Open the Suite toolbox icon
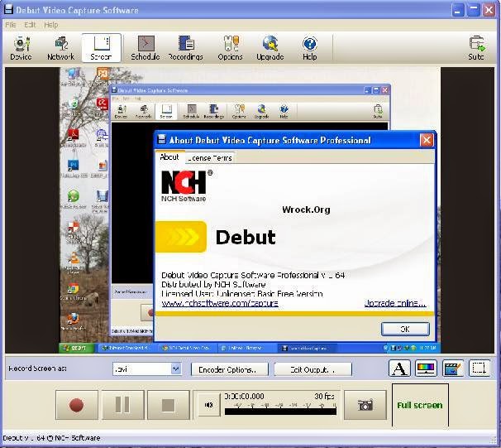Image resolution: width=501 pixels, height=448 pixels. coord(476,47)
